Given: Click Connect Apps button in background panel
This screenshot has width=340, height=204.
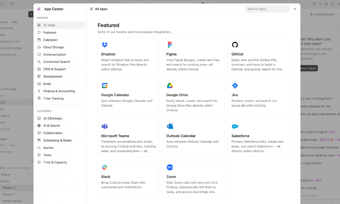Looking at the screenshot, I should (x=309, y=68).
